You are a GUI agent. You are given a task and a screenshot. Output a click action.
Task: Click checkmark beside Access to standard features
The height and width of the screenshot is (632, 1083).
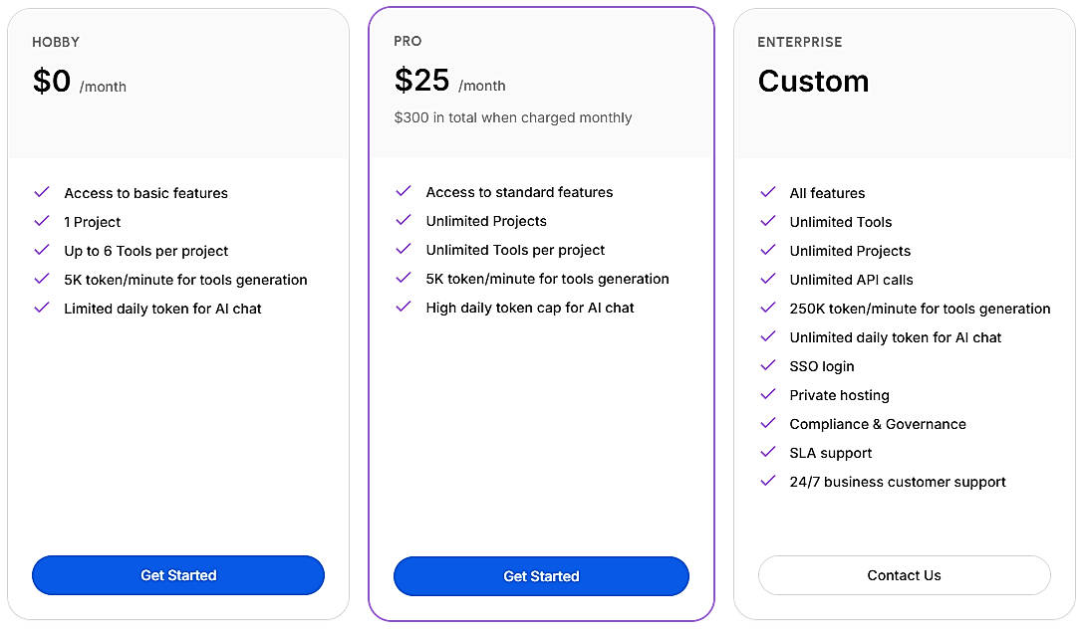(x=404, y=191)
